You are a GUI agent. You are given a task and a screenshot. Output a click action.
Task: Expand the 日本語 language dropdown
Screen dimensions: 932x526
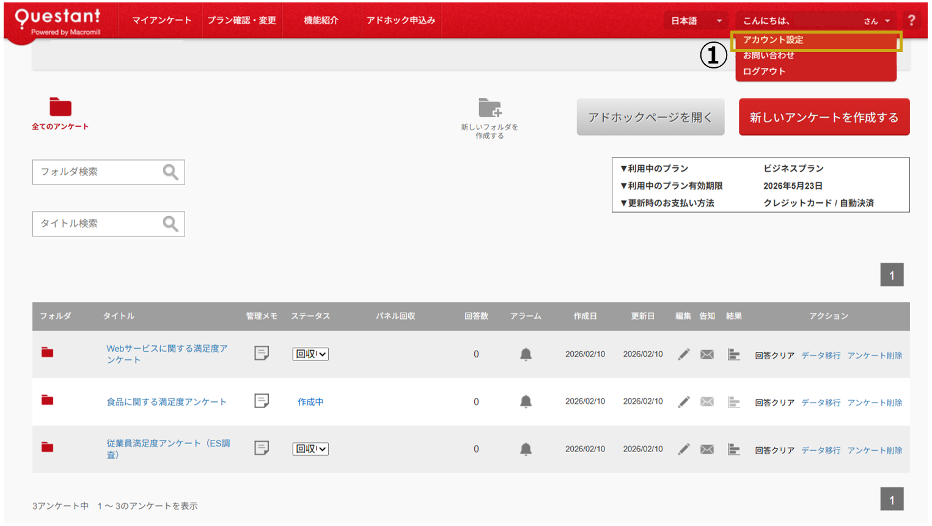(696, 21)
